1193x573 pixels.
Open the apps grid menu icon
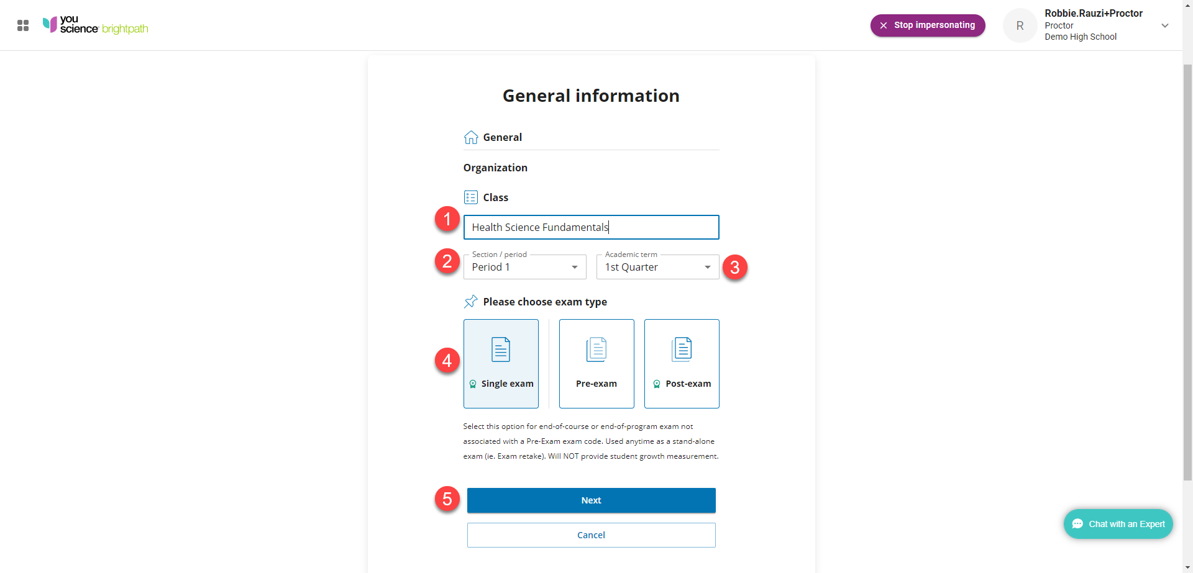[23, 25]
